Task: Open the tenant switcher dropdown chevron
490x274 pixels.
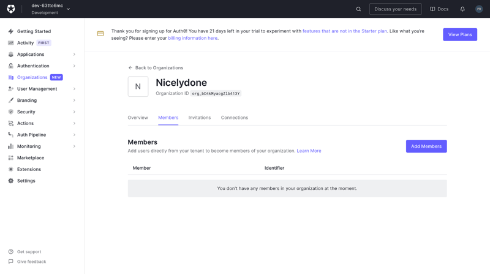Action: tap(68, 9)
